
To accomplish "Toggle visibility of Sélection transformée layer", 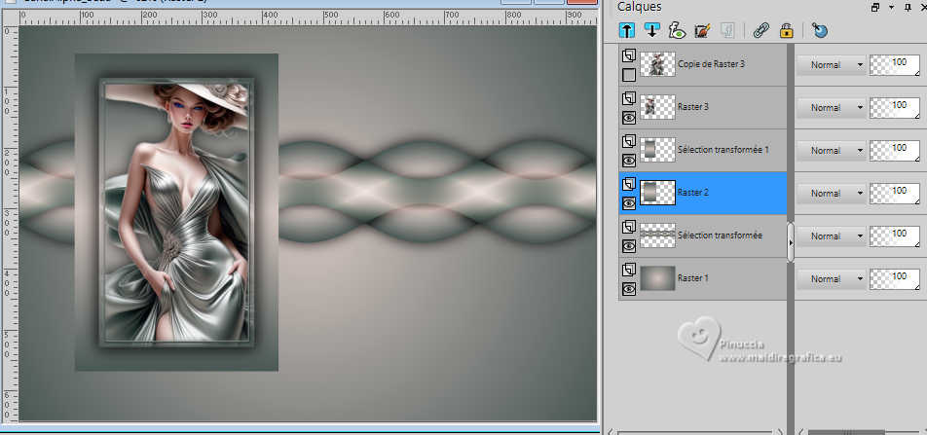I will [629, 246].
